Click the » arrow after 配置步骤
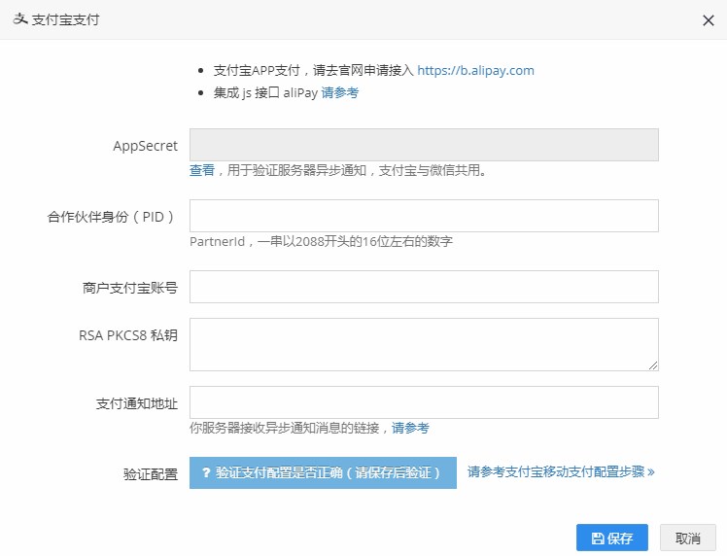727x556 pixels. 651,472
